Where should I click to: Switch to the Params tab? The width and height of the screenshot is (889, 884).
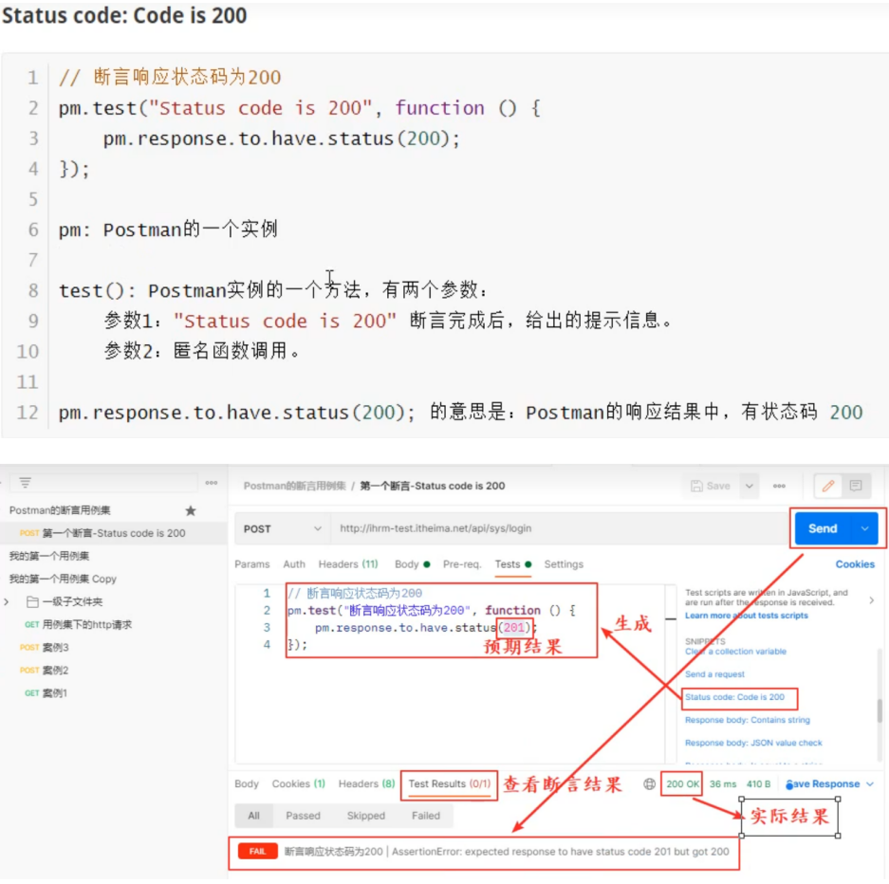251,564
